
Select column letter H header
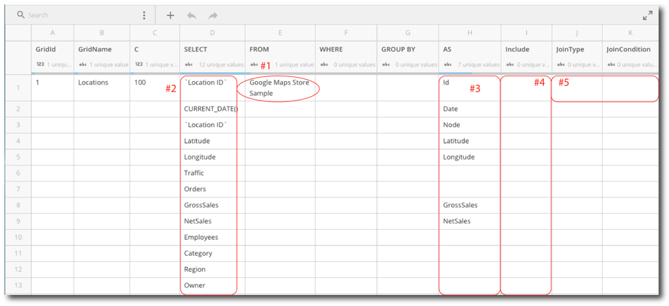(x=470, y=32)
